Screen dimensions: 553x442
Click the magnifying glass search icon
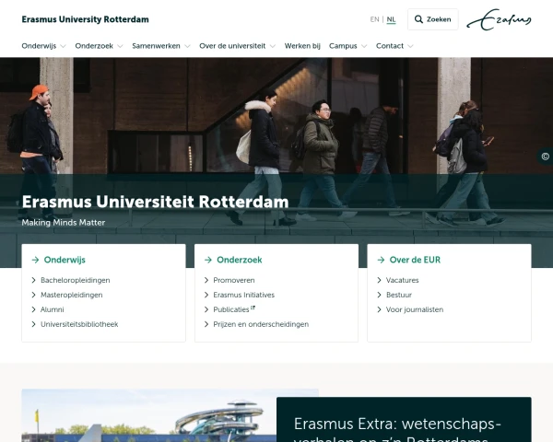click(x=418, y=19)
